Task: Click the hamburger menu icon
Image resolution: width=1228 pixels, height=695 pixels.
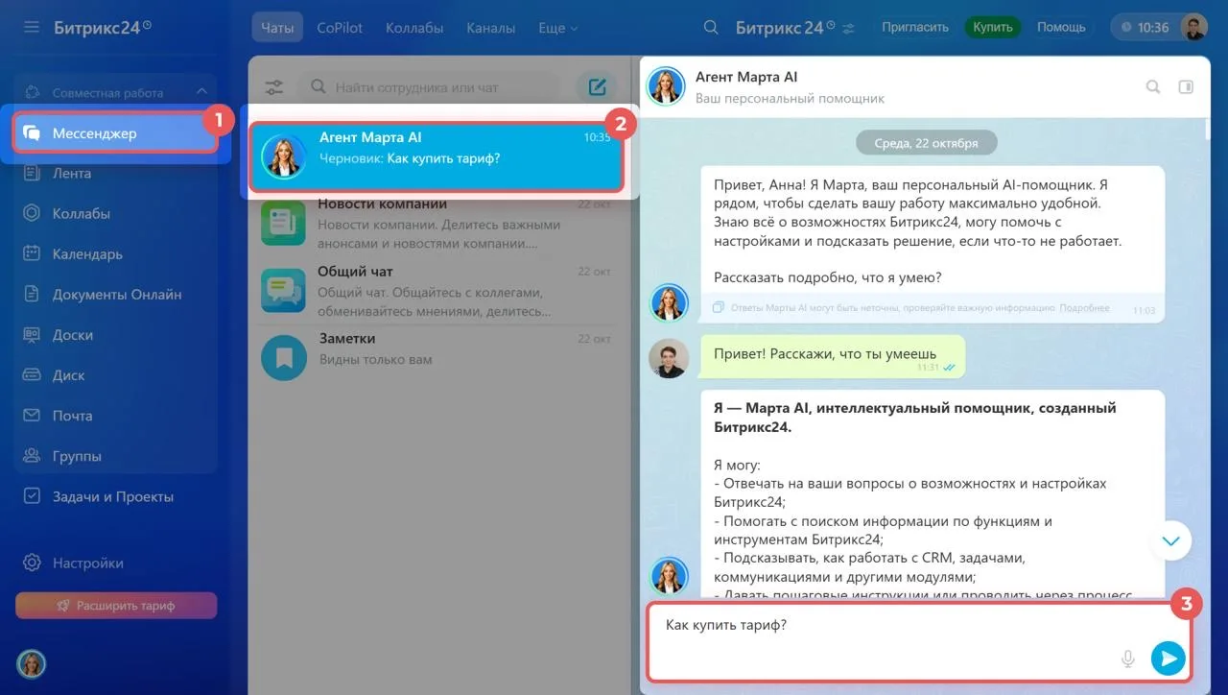Action: [x=32, y=27]
